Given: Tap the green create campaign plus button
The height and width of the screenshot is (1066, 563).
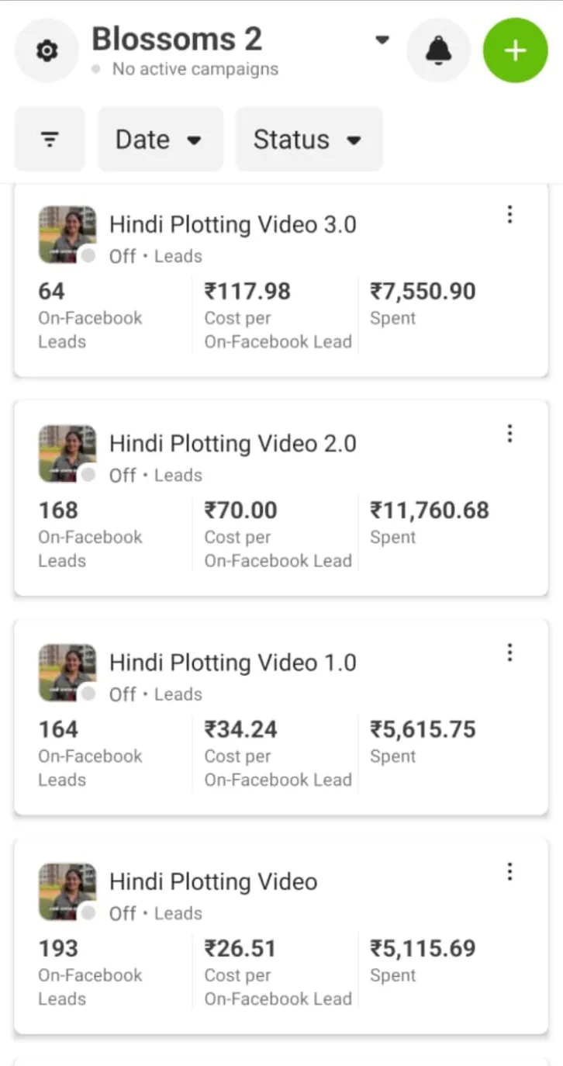Looking at the screenshot, I should tap(515, 51).
